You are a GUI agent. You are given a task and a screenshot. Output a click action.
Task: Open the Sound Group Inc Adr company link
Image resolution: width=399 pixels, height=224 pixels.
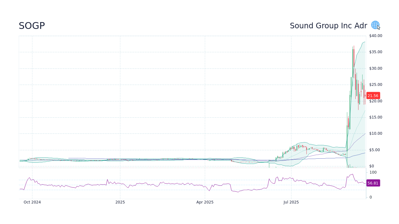click(x=329, y=26)
